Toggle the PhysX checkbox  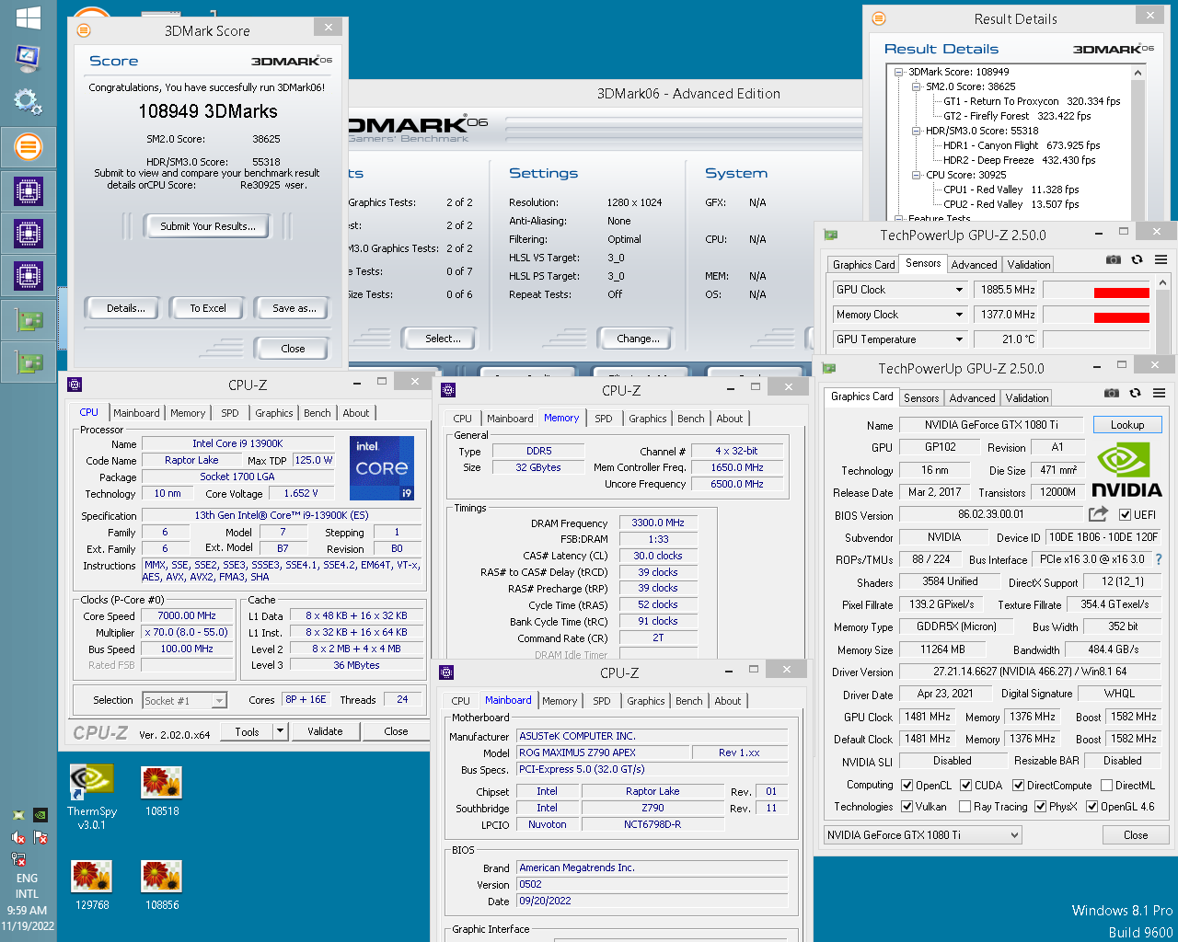point(1040,807)
